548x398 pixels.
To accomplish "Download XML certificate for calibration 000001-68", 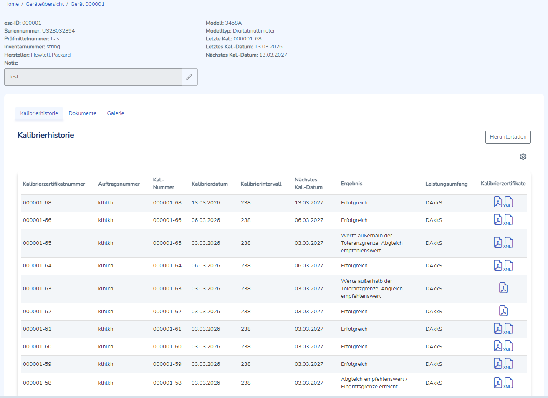I will 508,202.
